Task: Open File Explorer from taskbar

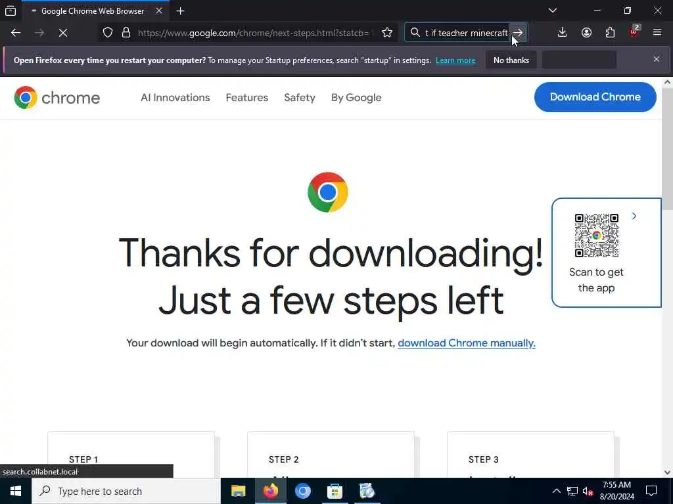Action: tap(238, 491)
